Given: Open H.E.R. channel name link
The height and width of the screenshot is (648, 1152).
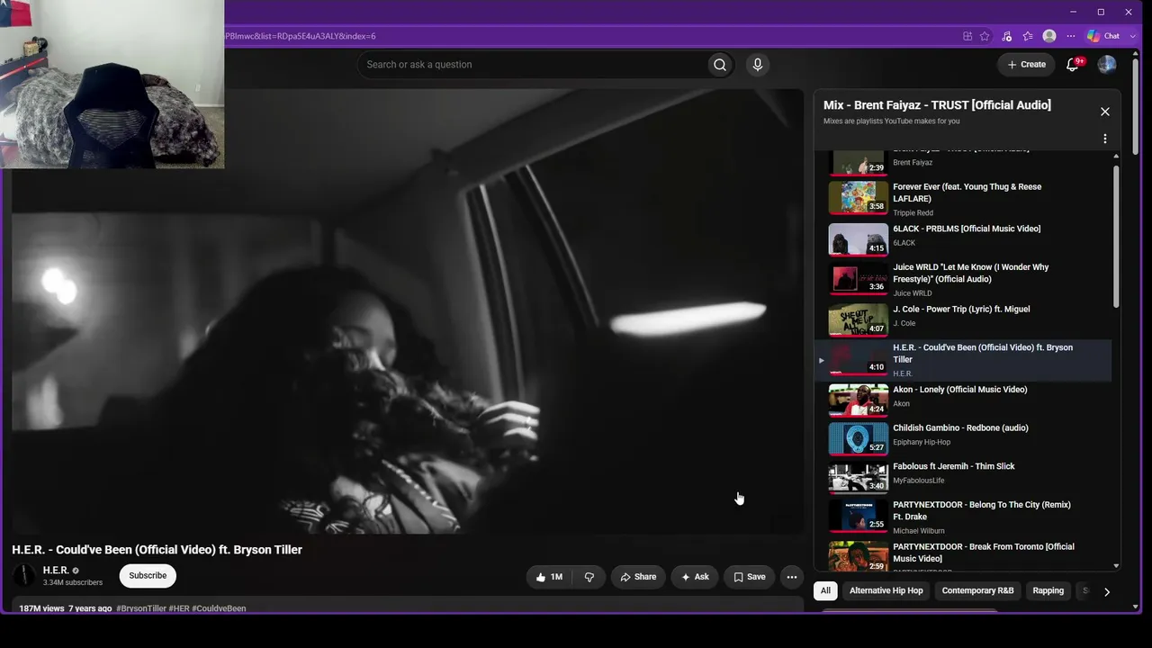Looking at the screenshot, I should click(x=56, y=571).
